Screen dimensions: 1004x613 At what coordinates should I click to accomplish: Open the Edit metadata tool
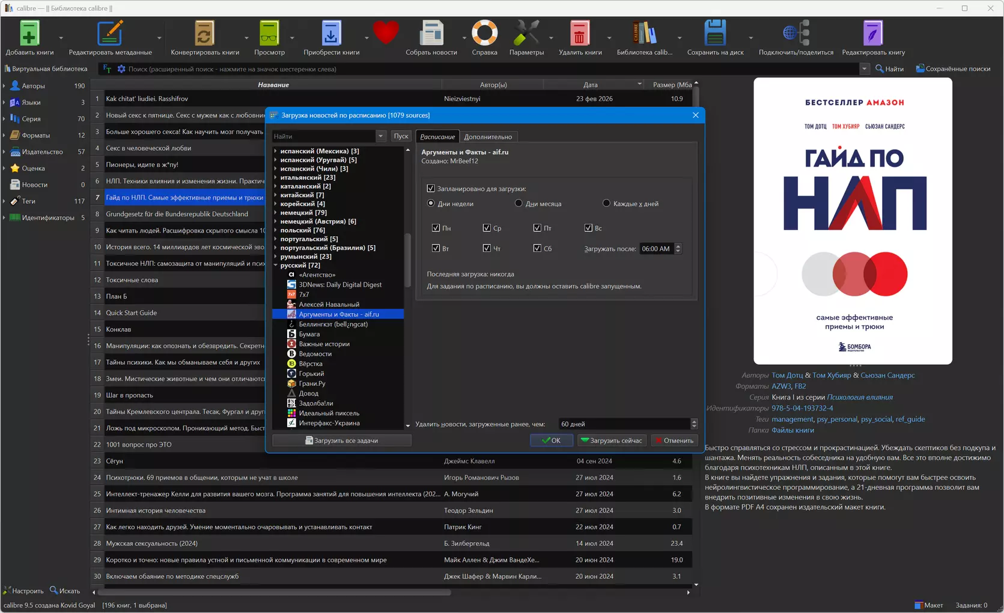(110, 34)
